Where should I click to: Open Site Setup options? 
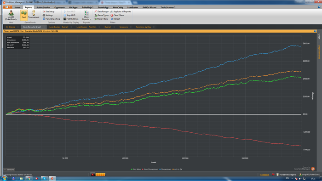point(48,11)
